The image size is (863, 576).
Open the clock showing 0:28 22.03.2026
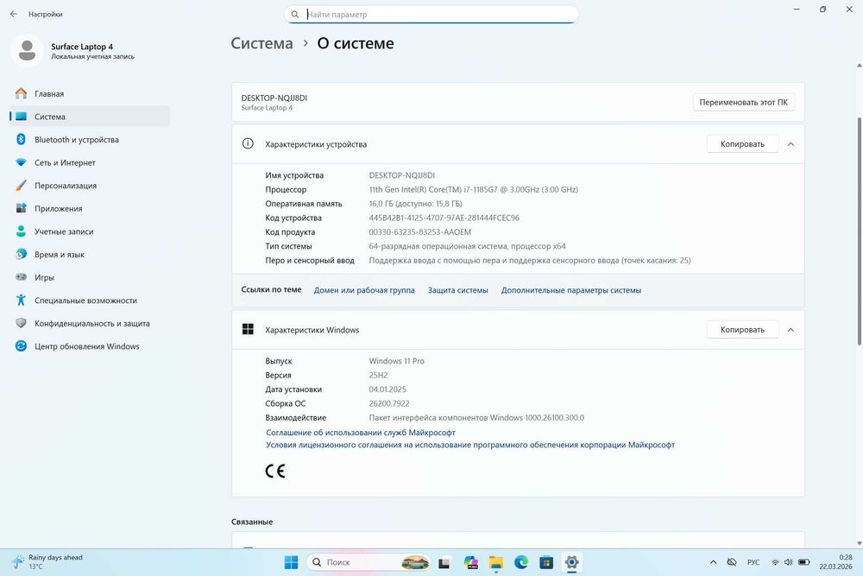coord(835,562)
